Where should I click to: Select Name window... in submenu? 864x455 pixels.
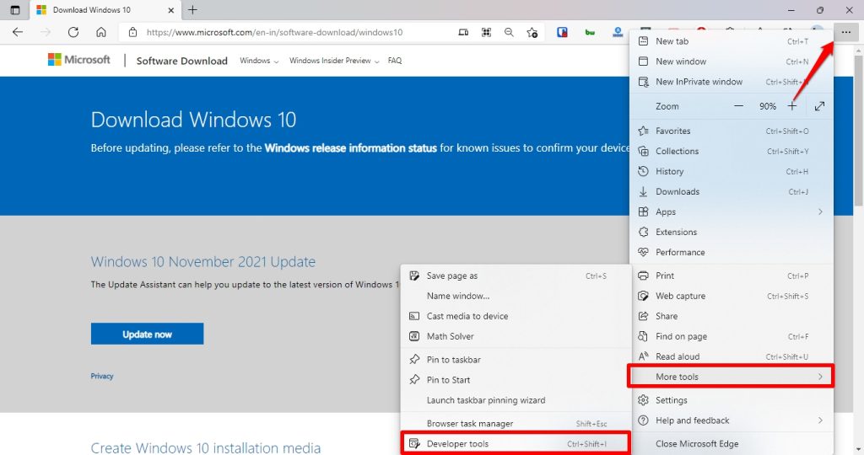point(516,296)
